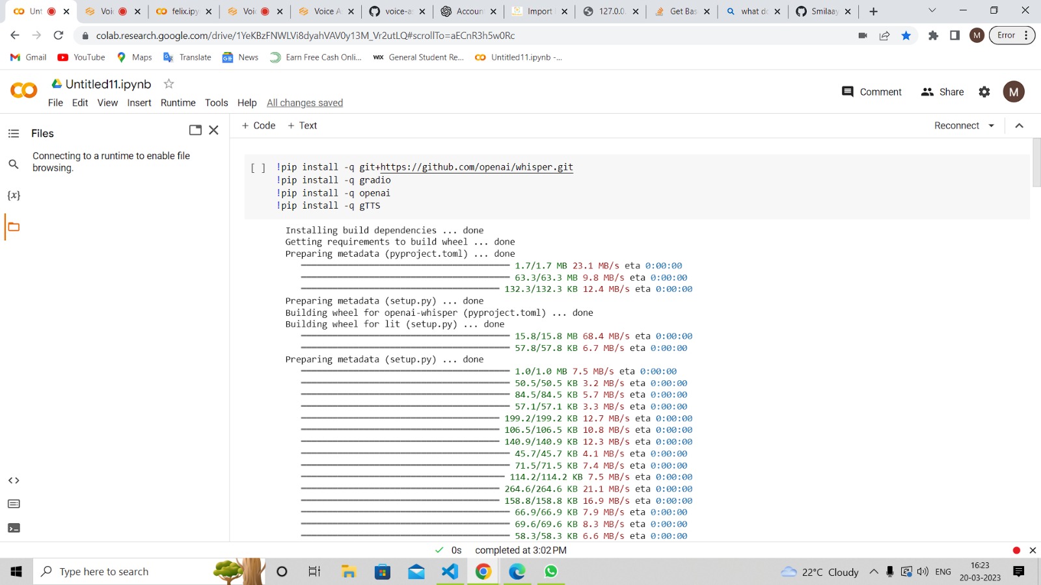The image size is (1041, 585).
Task: Click the notebook title Untitled11.ipynb
Action: click(x=108, y=84)
